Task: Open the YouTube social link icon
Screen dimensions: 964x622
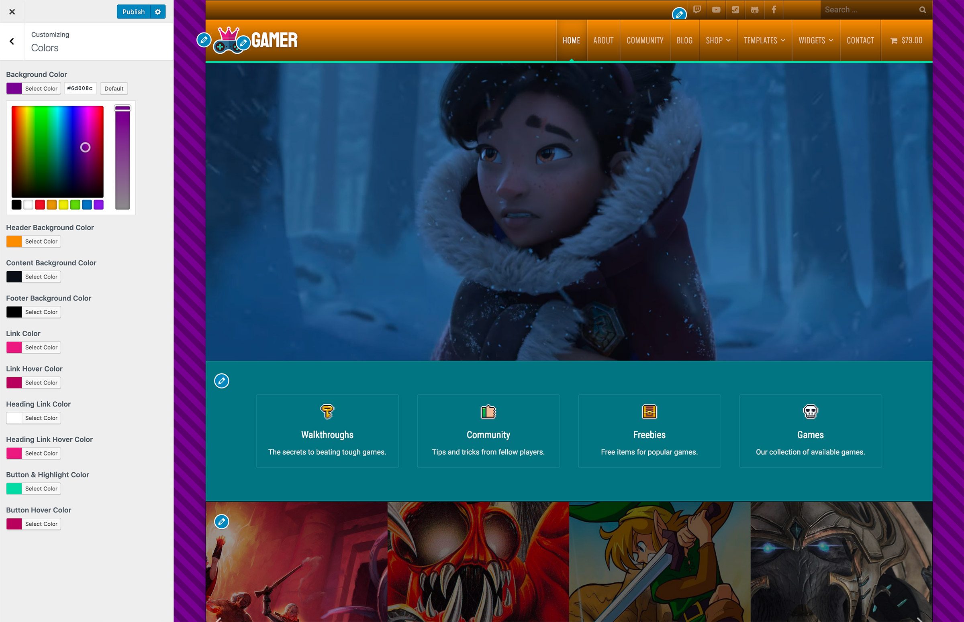Action: pos(716,10)
